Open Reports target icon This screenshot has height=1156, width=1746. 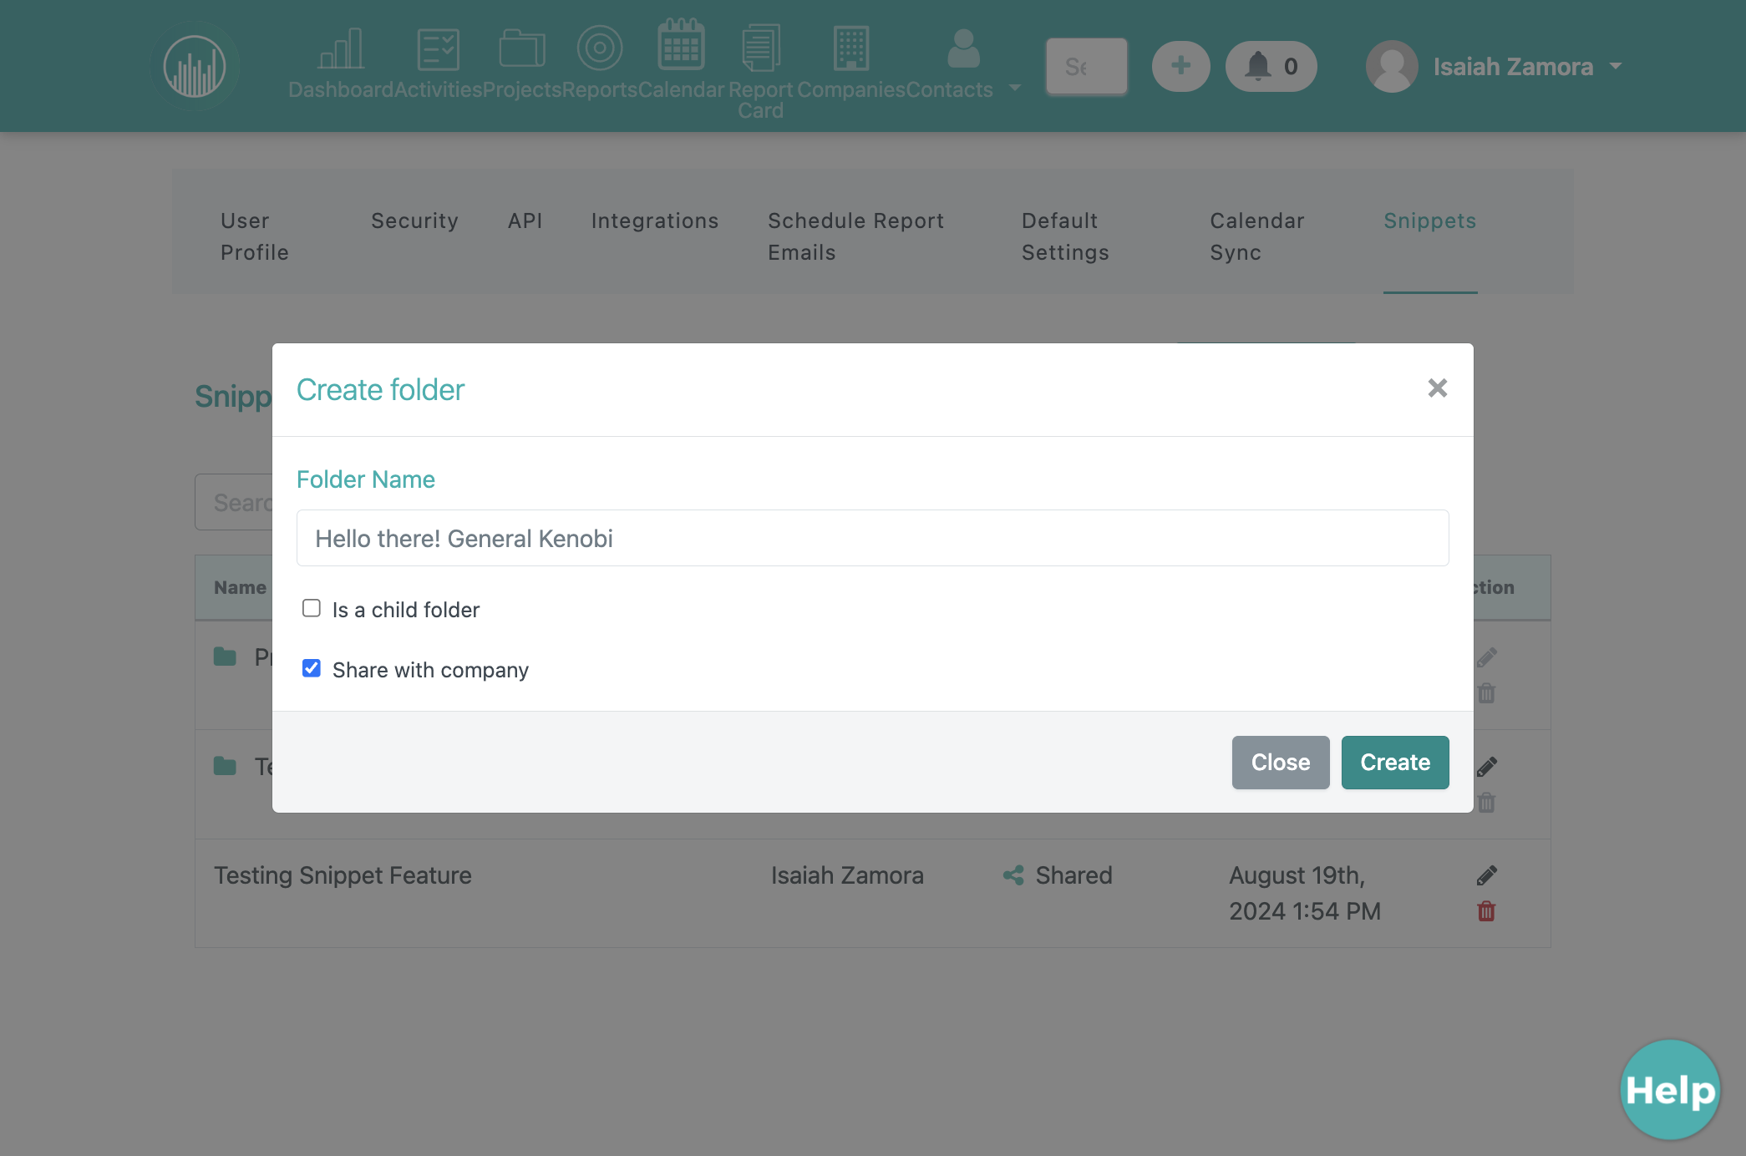click(600, 48)
